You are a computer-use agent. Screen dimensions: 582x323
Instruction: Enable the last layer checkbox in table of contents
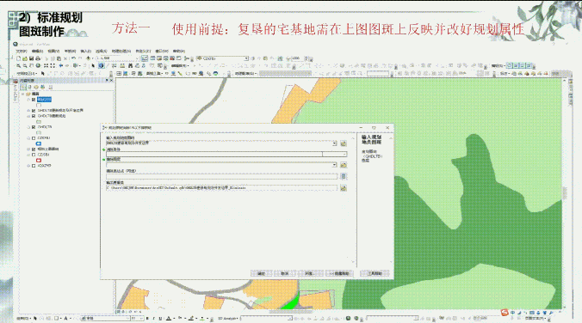[x=34, y=166]
